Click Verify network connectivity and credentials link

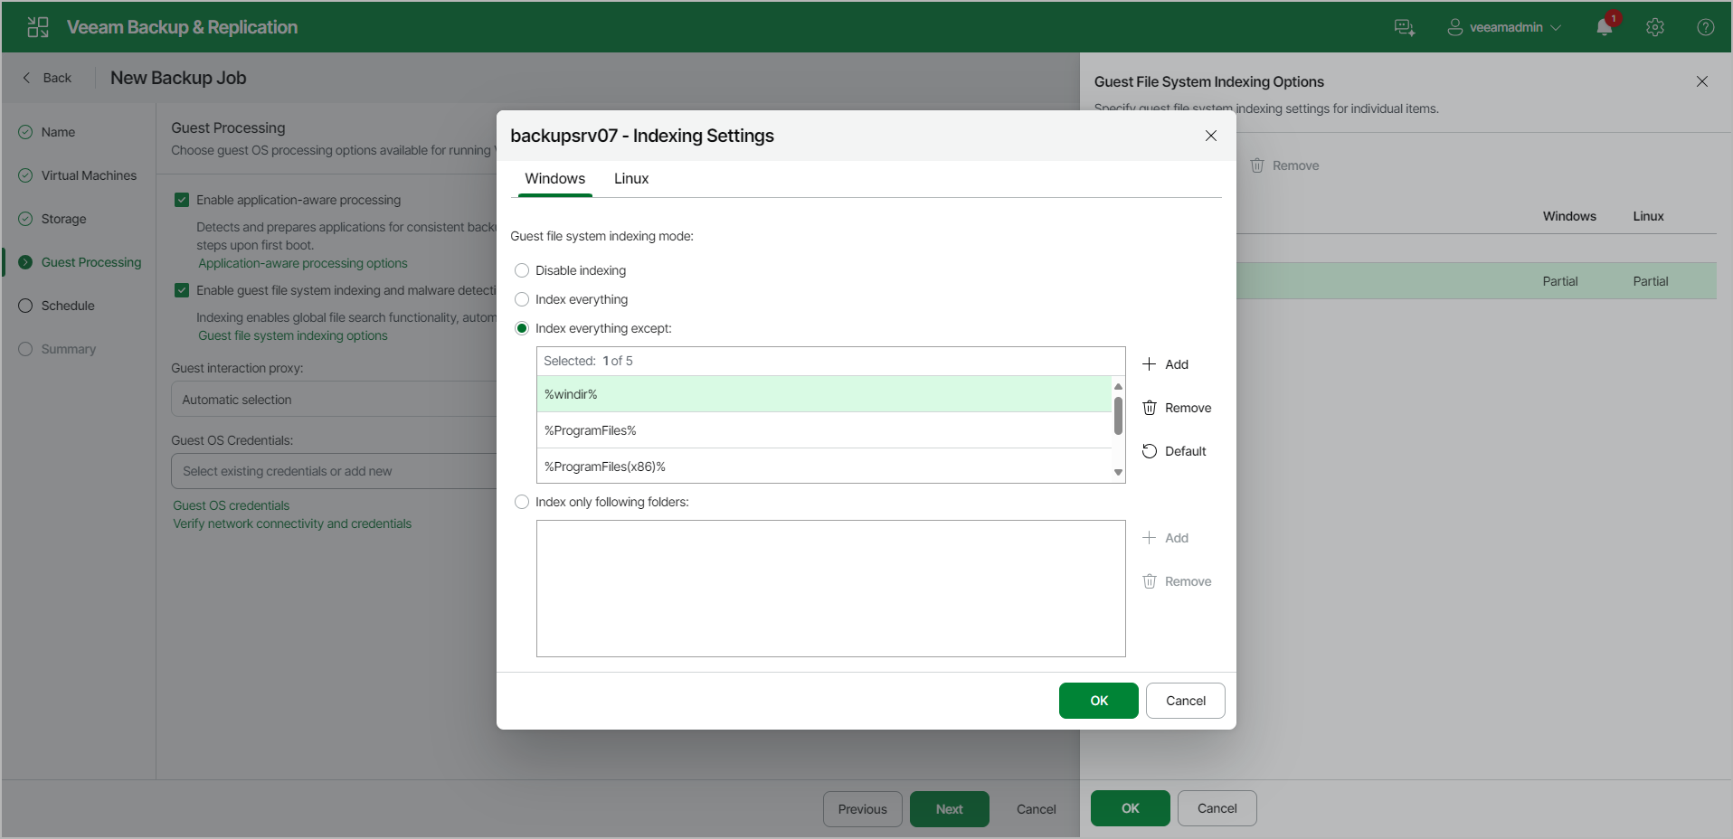(x=292, y=523)
